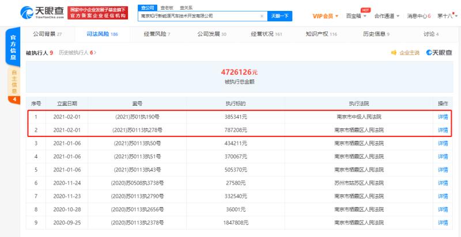Click the date 2020-09-25

click(x=67, y=223)
